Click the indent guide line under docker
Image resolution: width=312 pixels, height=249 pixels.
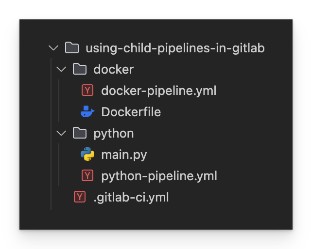(59, 101)
